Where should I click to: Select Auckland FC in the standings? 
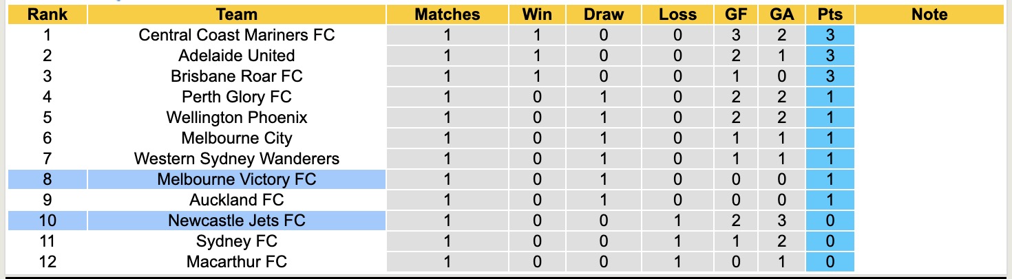pos(236,200)
